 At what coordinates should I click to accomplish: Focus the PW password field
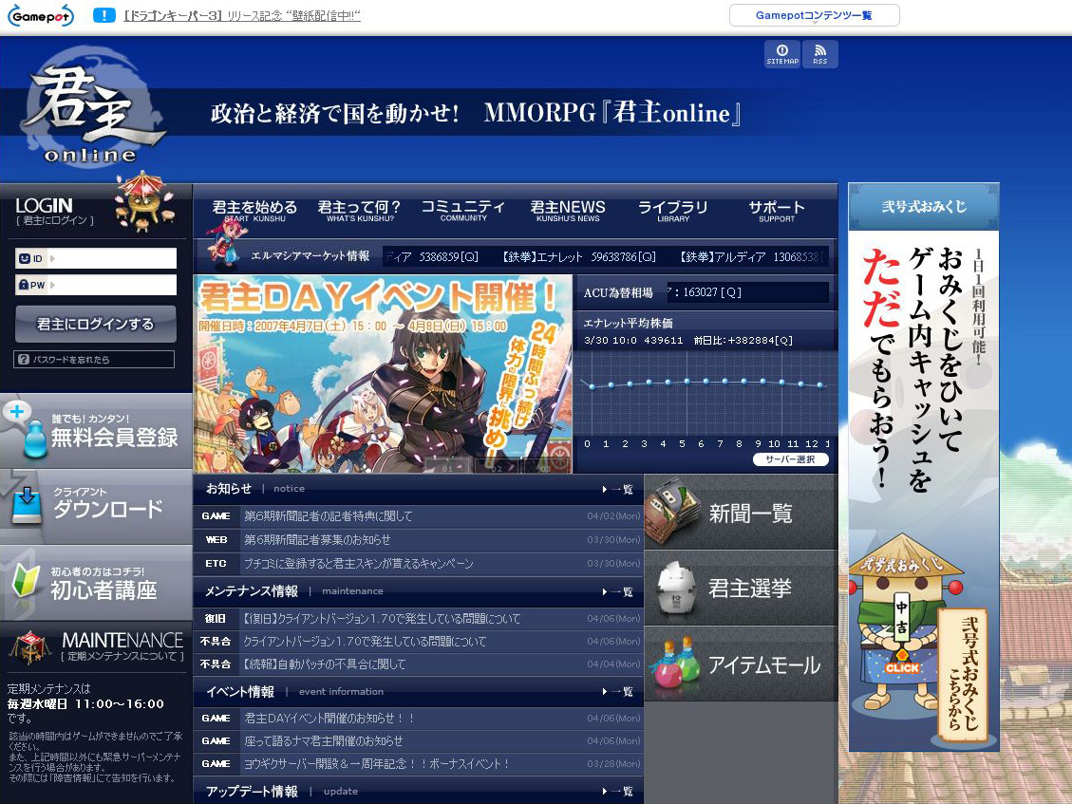point(96,285)
